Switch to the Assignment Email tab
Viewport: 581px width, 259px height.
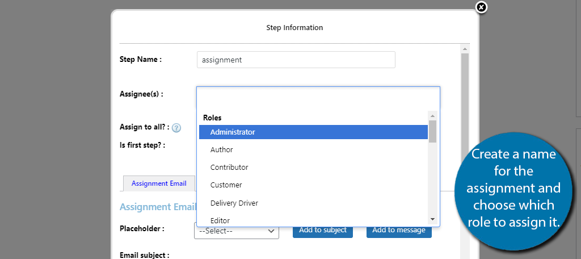point(159,183)
